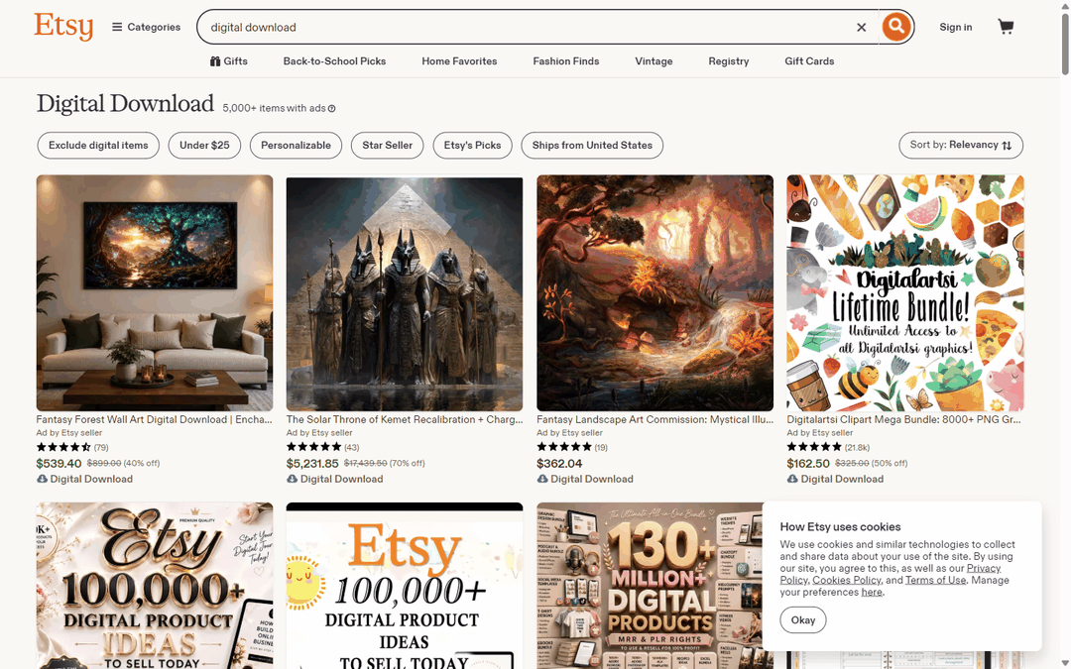Click the (70% off) discount text
Image resolution: width=1071 pixels, height=669 pixels.
408,464
